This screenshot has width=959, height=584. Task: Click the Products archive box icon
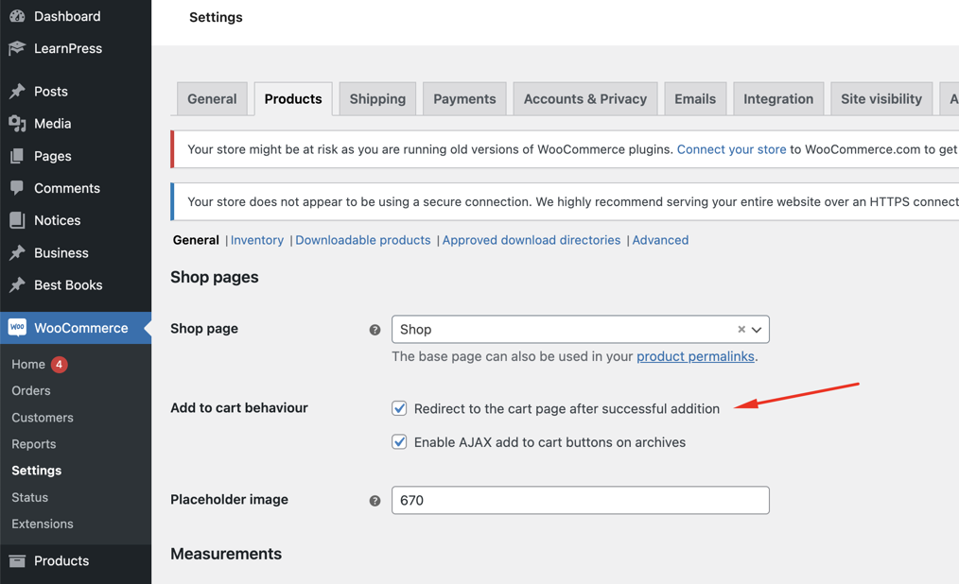17,560
